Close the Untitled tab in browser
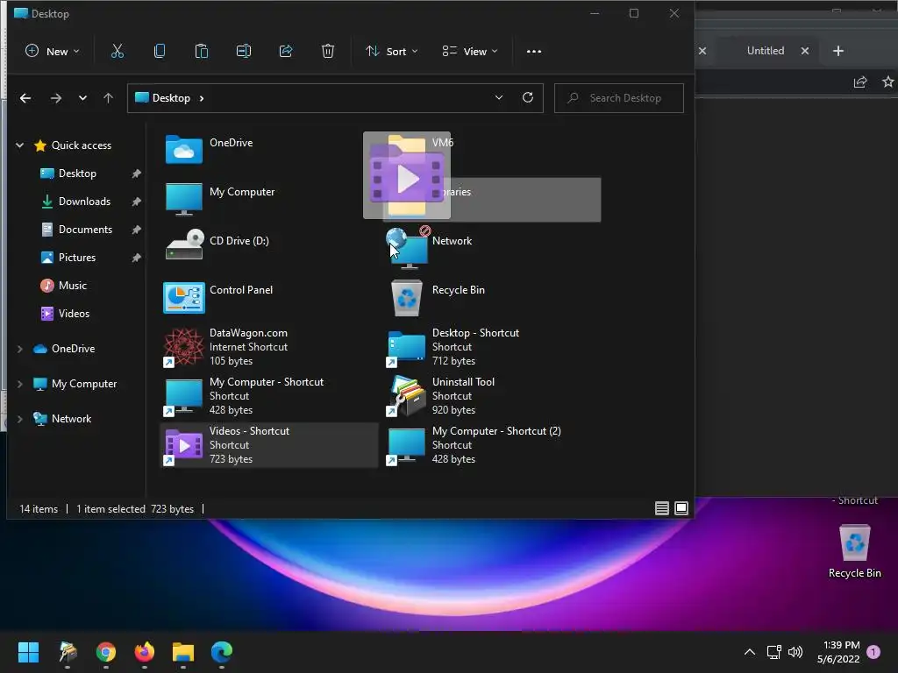Image resolution: width=898 pixels, height=673 pixels. pyautogui.click(x=805, y=51)
